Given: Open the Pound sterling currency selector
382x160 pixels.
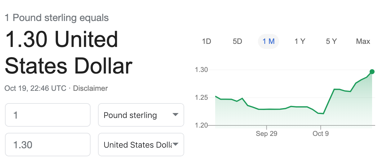Looking at the screenshot, I should click(141, 115).
